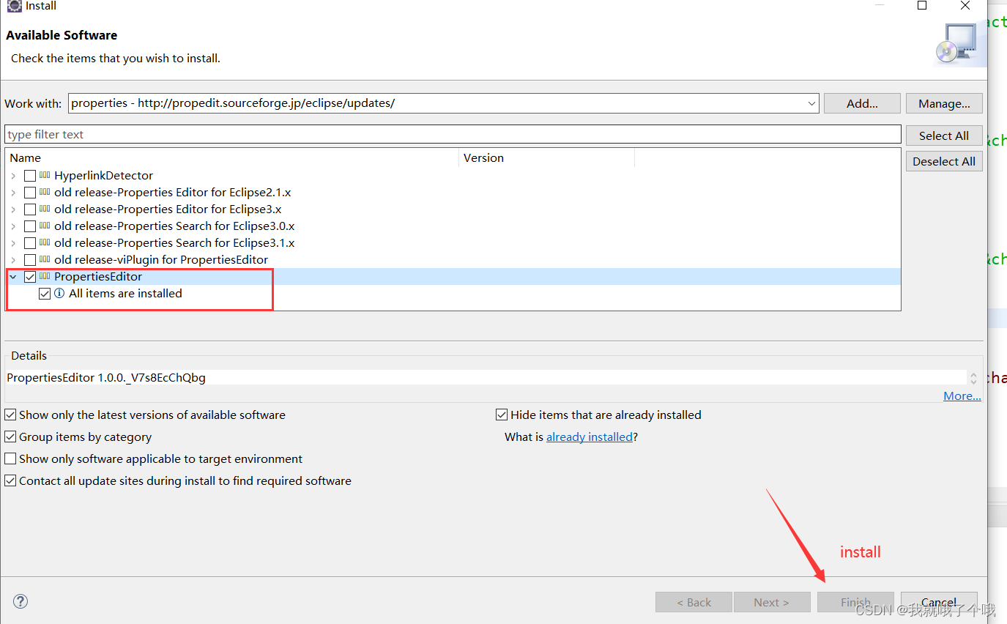Viewport: 1007px width, 624px height.
Task: Close the Install dialog window
Action: pyautogui.click(x=965, y=6)
